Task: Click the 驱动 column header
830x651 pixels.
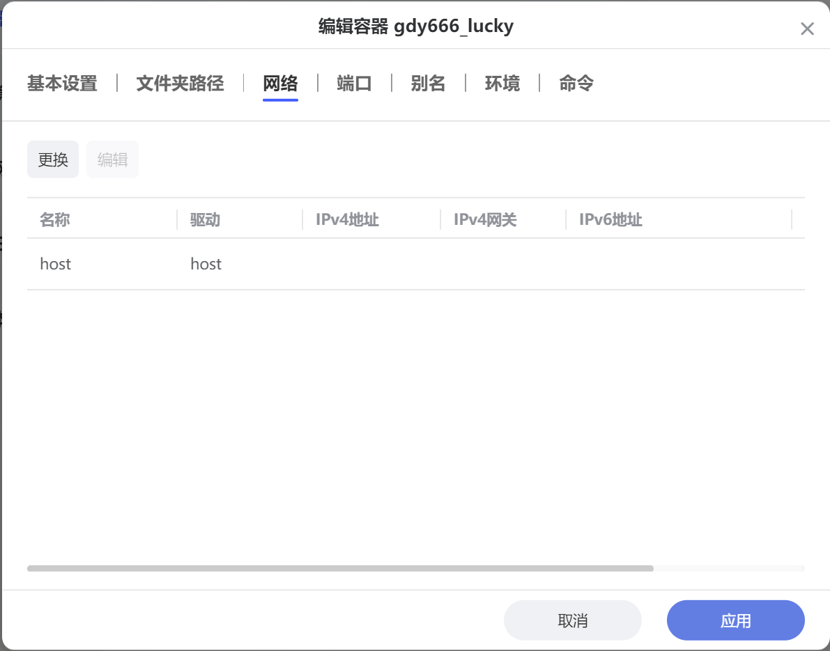Action: 205,219
